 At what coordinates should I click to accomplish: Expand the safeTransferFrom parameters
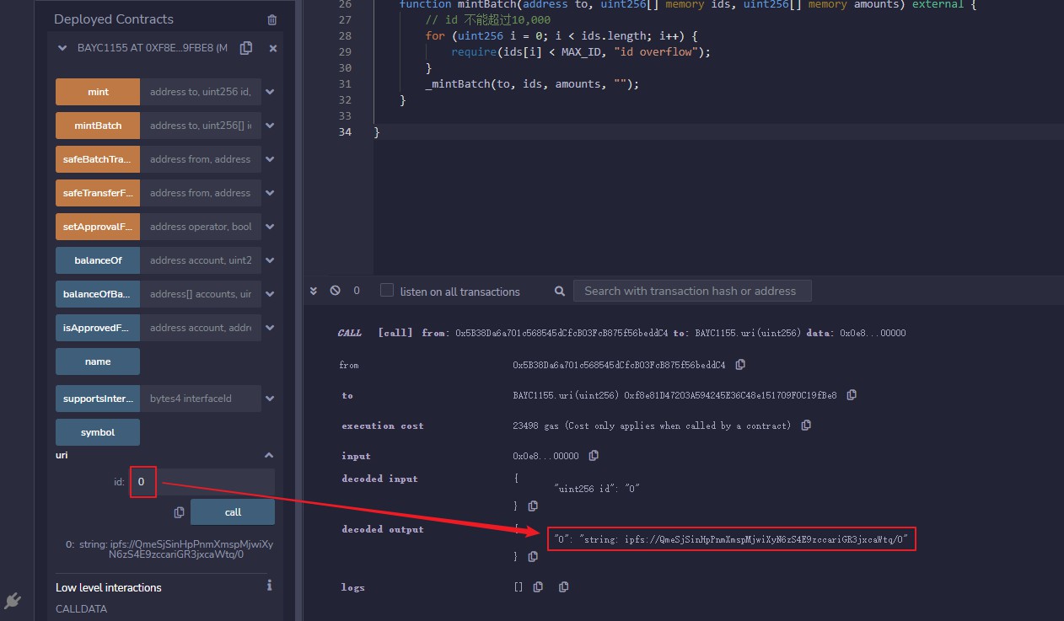[x=270, y=193]
